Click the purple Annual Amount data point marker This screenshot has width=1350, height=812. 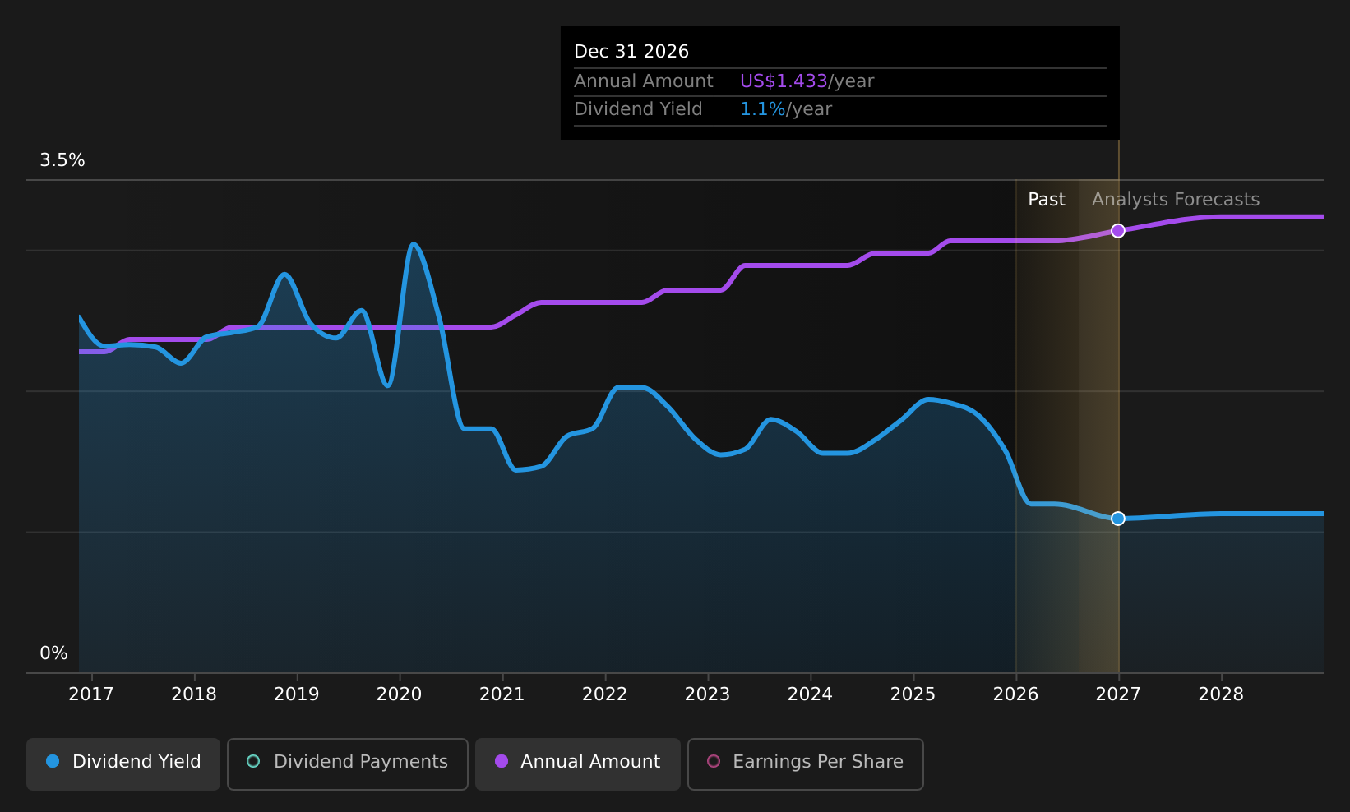(x=1118, y=231)
